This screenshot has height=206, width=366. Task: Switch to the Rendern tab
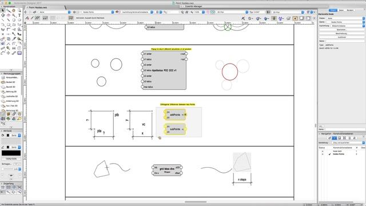tap(350, 10)
